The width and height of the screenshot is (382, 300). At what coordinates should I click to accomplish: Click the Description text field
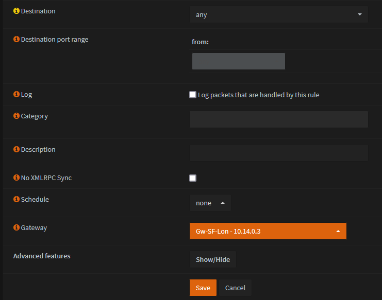278,153
